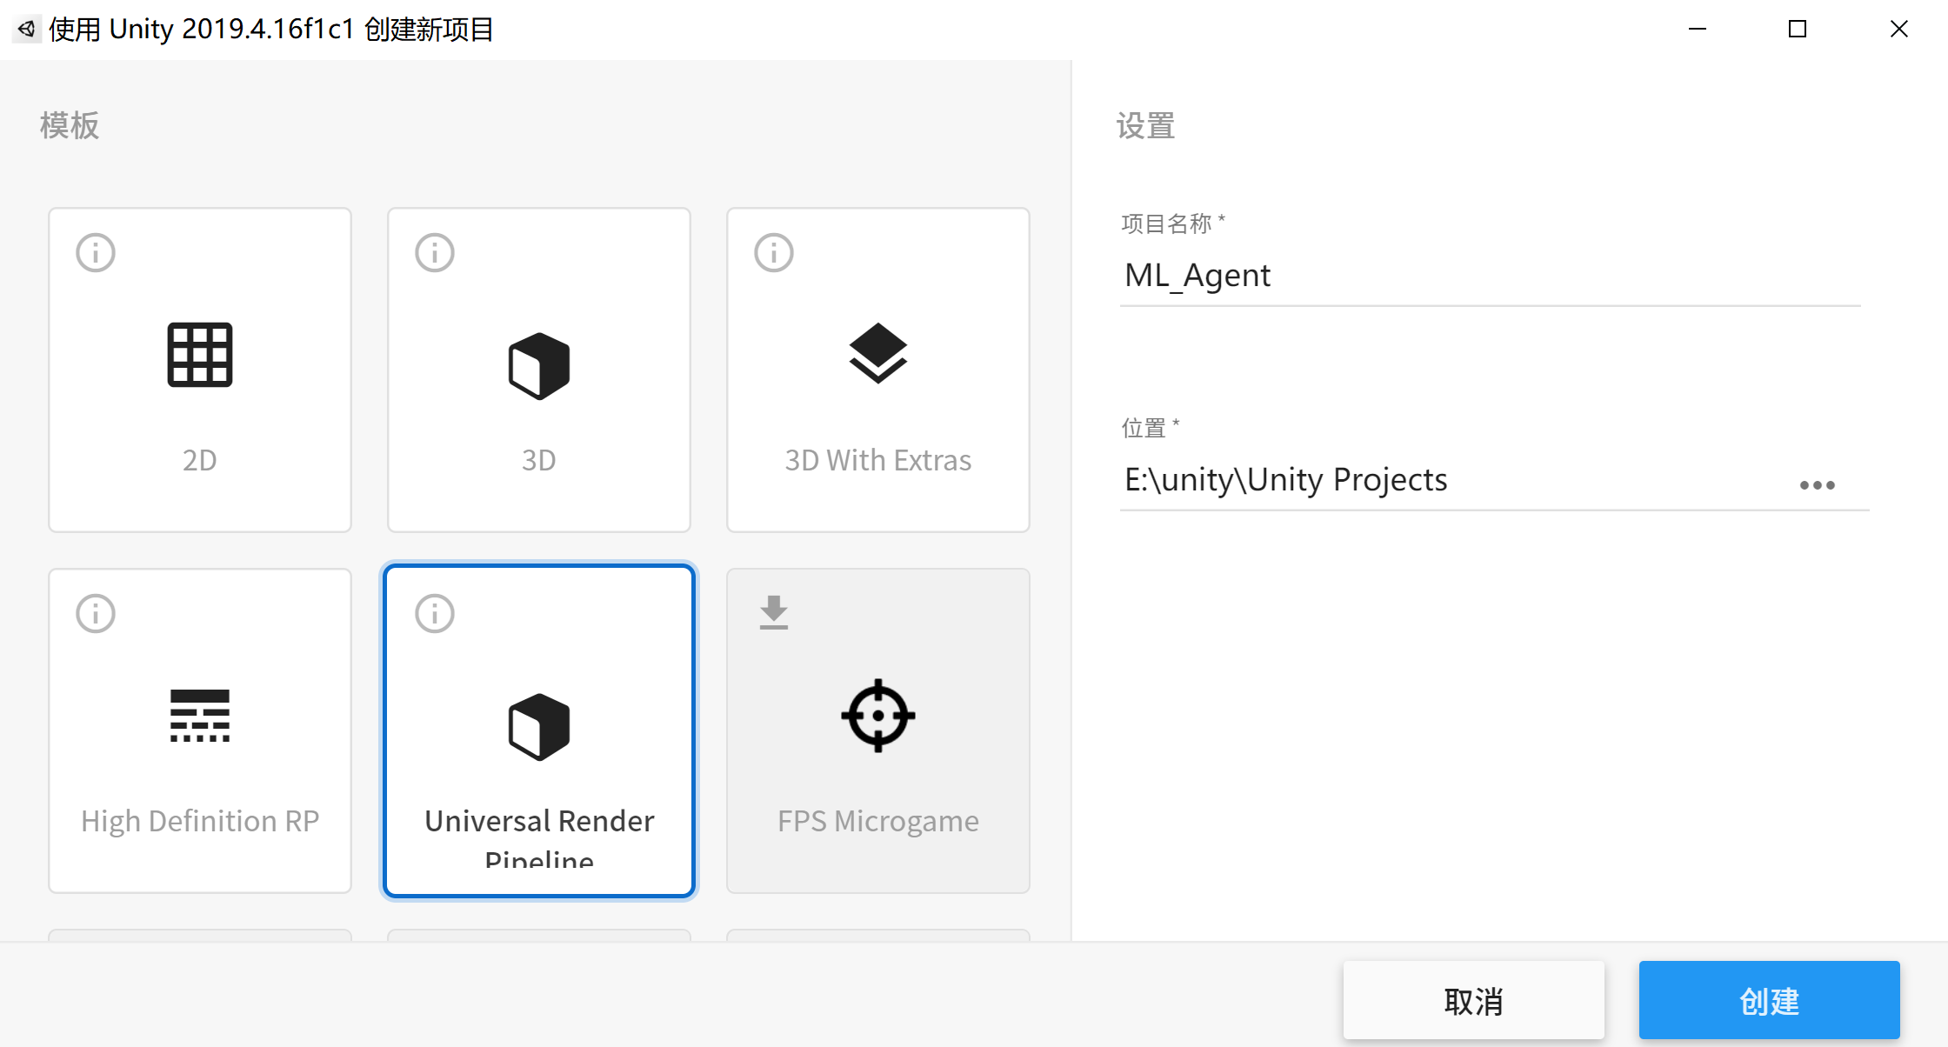Click the info icon on 3D With Extras
Image resolution: width=1948 pixels, height=1047 pixels.
click(773, 252)
